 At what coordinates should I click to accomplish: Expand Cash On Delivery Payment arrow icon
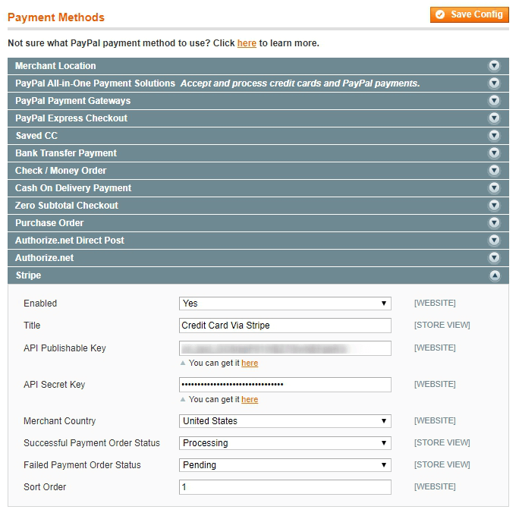pyautogui.click(x=495, y=188)
